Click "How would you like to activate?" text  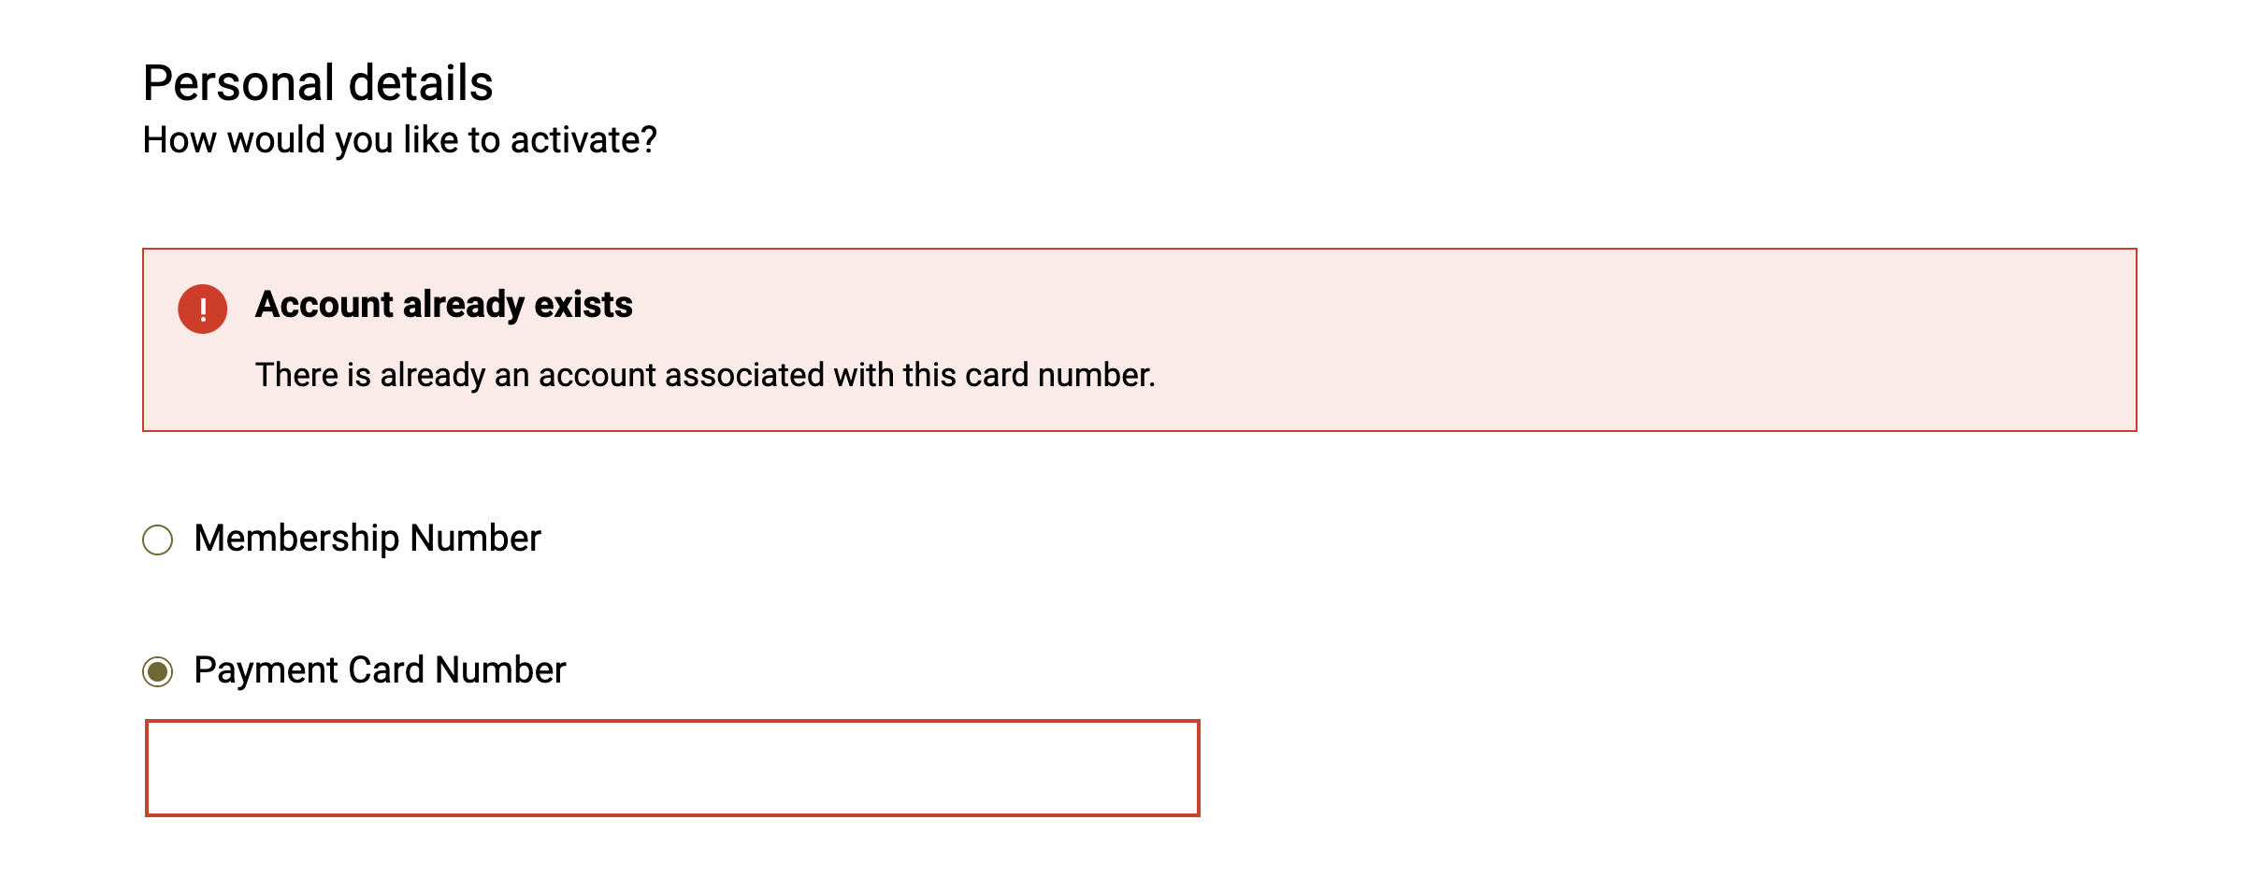pos(399,140)
